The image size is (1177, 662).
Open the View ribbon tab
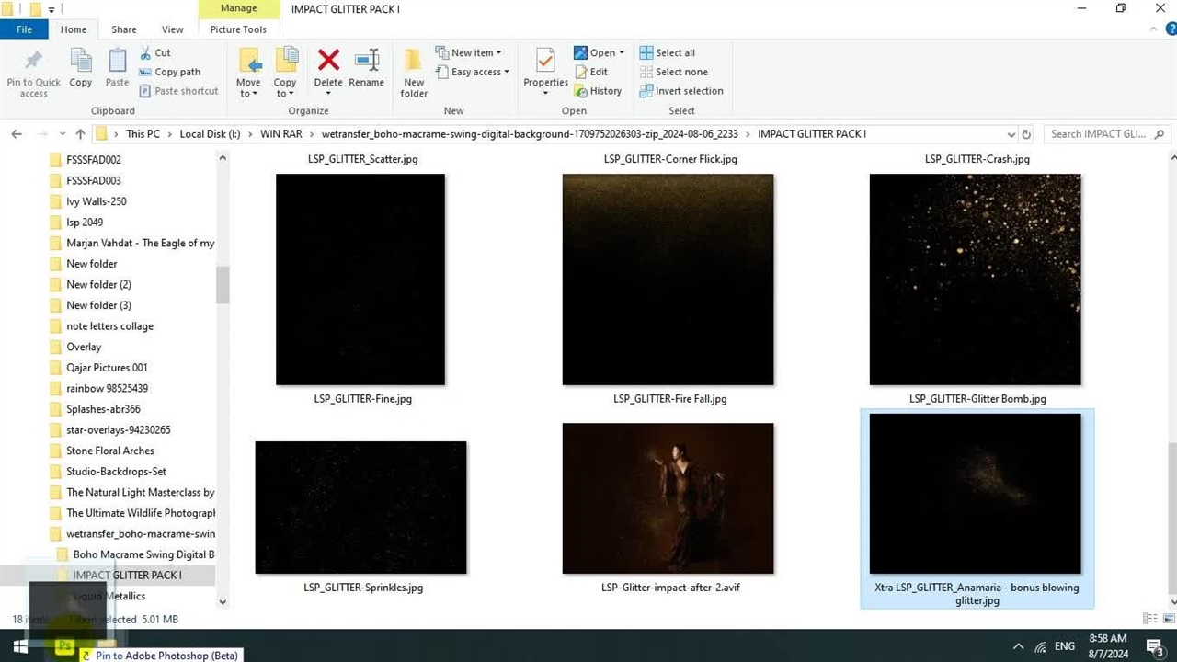coord(172,29)
